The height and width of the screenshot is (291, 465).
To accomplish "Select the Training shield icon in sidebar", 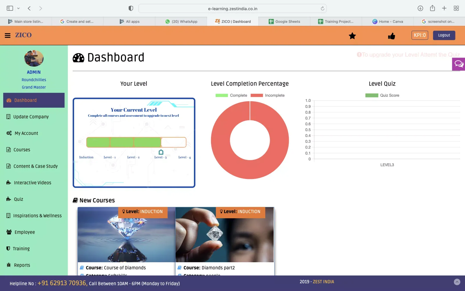I will pos(8,249).
